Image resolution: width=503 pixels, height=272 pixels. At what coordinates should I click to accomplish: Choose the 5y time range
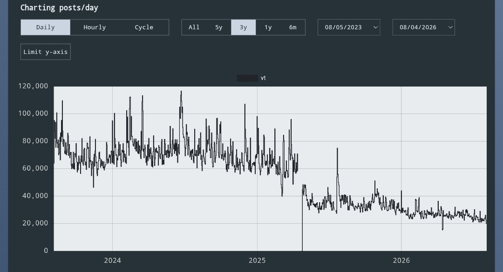(x=219, y=27)
